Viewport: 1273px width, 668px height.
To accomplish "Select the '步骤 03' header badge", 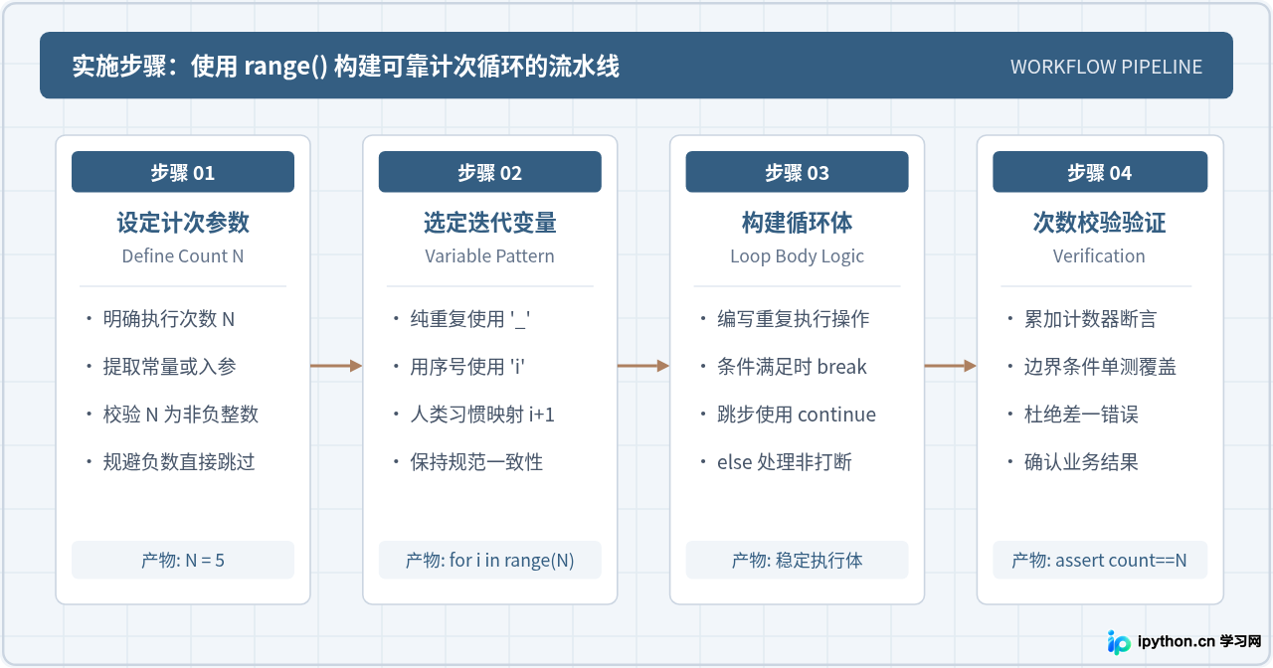I will [x=797, y=172].
